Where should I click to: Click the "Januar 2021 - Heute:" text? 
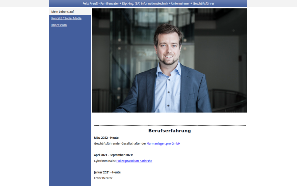click(107, 172)
